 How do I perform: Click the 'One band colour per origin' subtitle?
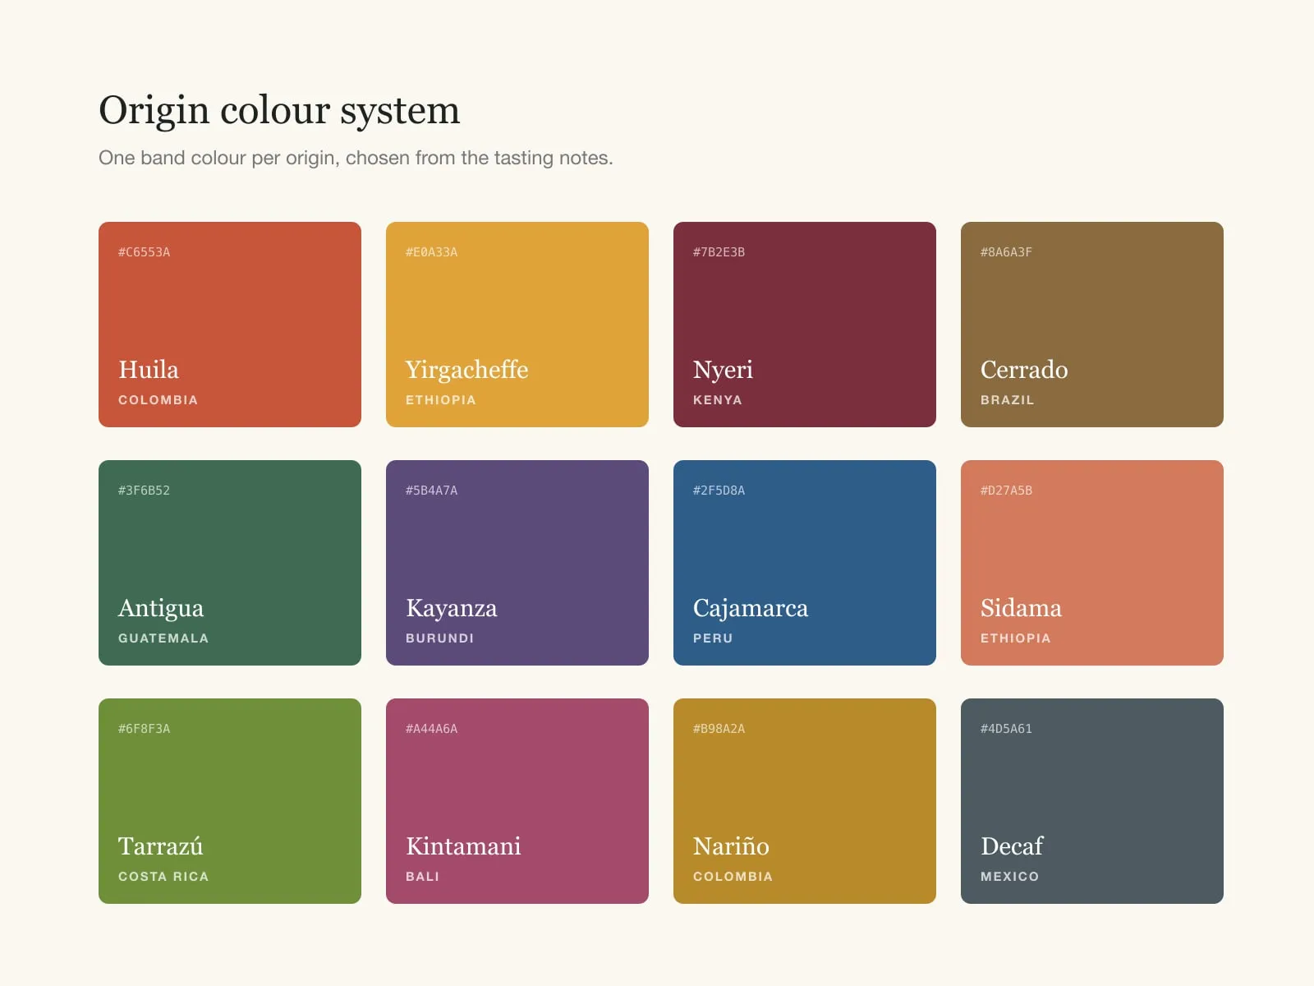[x=356, y=158]
